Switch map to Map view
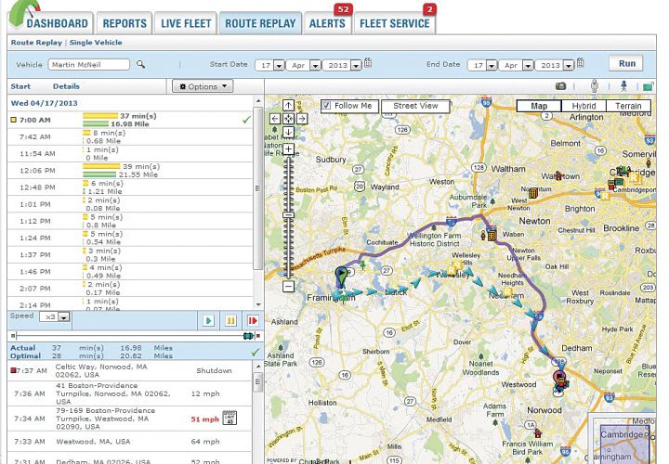The image size is (669, 464). [x=539, y=106]
